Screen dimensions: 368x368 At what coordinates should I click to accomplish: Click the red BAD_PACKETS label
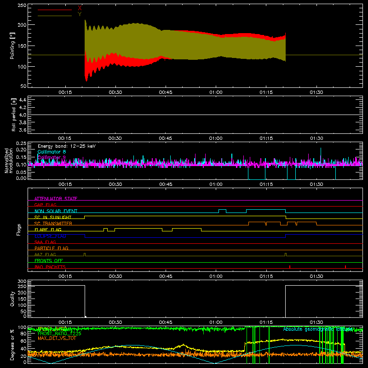click(50, 267)
